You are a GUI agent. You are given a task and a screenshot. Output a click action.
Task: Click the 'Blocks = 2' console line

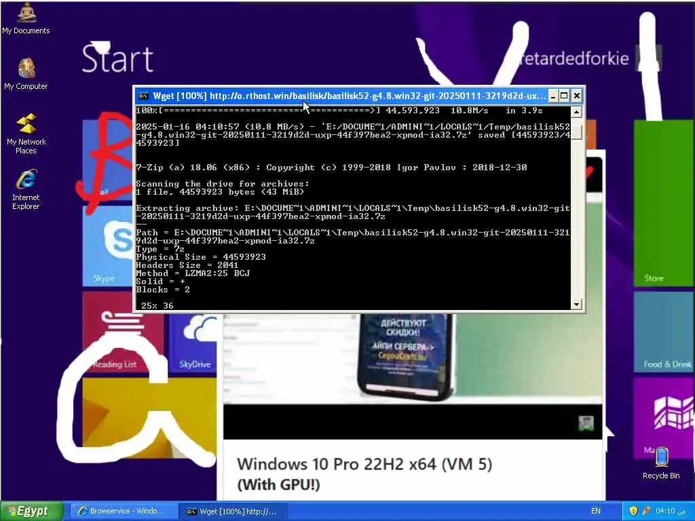click(163, 289)
